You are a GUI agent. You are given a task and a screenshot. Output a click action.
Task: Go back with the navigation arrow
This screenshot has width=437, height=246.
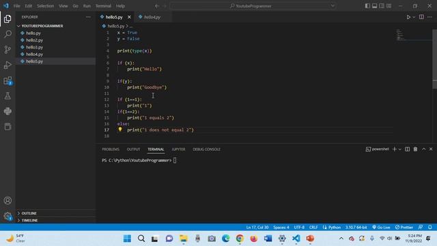pyautogui.click(x=157, y=6)
